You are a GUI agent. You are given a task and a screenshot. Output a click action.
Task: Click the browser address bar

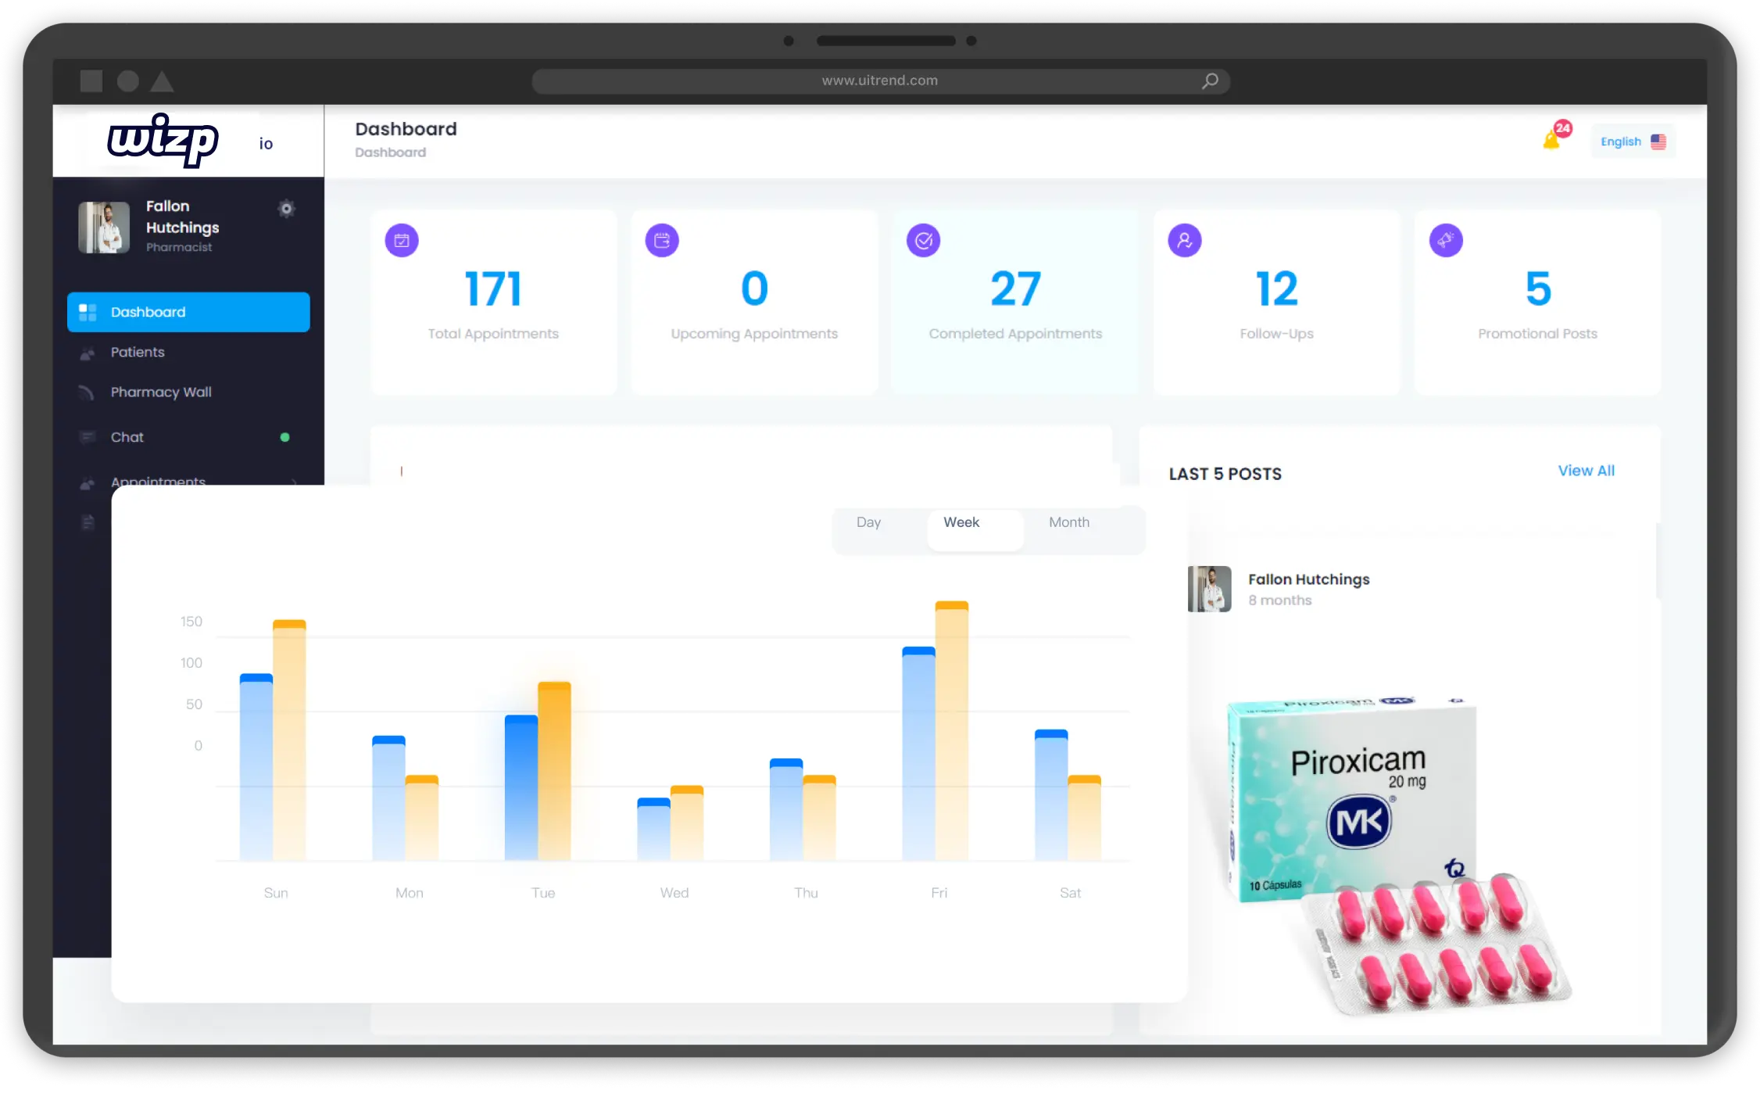(880, 81)
